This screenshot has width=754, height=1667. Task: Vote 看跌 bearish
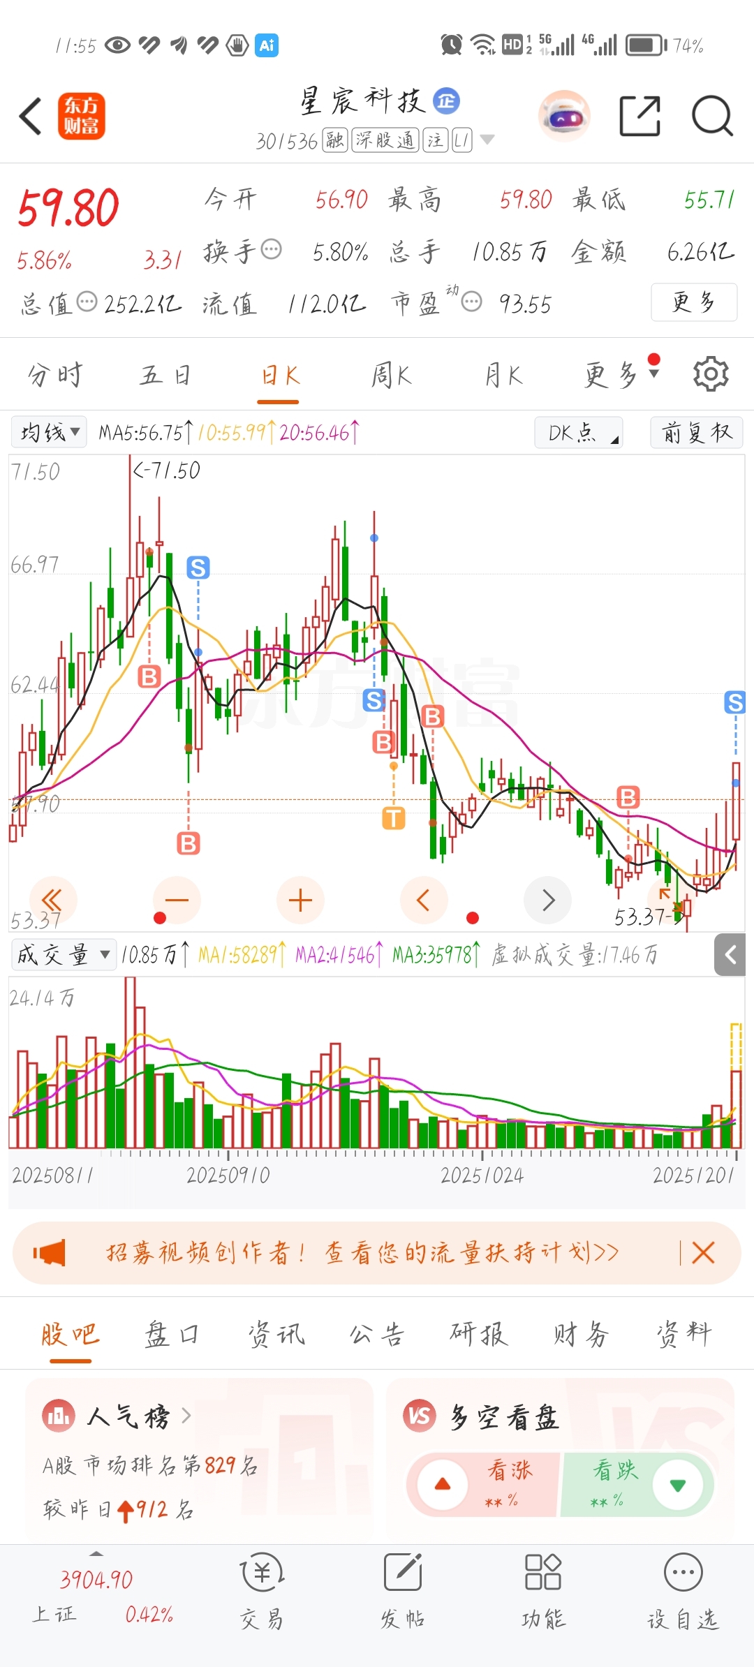click(x=637, y=1484)
